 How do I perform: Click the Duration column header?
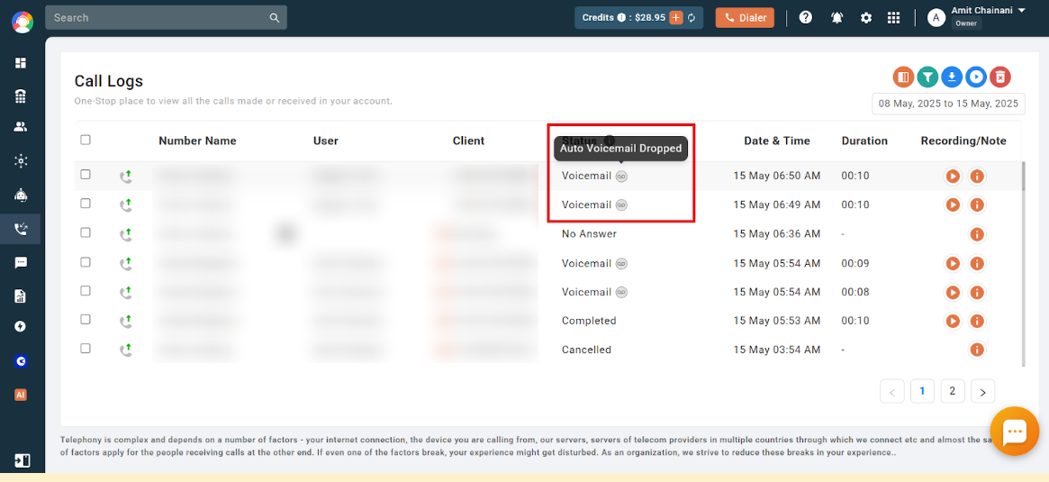pyautogui.click(x=864, y=141)
